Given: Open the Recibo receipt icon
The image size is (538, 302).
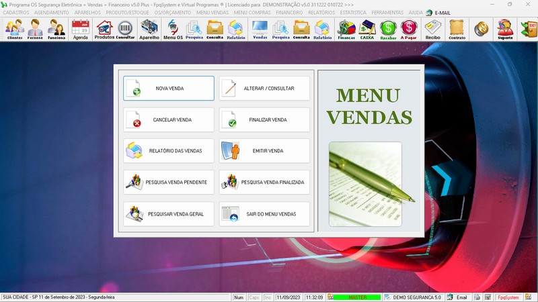Looking at the screenshot, I should point(432,29).
